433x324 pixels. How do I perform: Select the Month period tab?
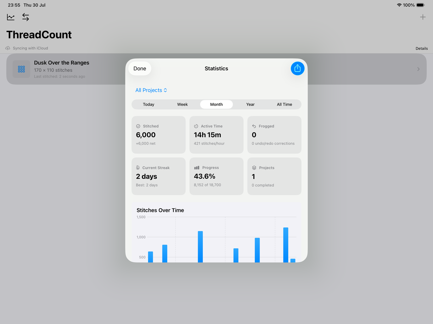coord(216,105)
